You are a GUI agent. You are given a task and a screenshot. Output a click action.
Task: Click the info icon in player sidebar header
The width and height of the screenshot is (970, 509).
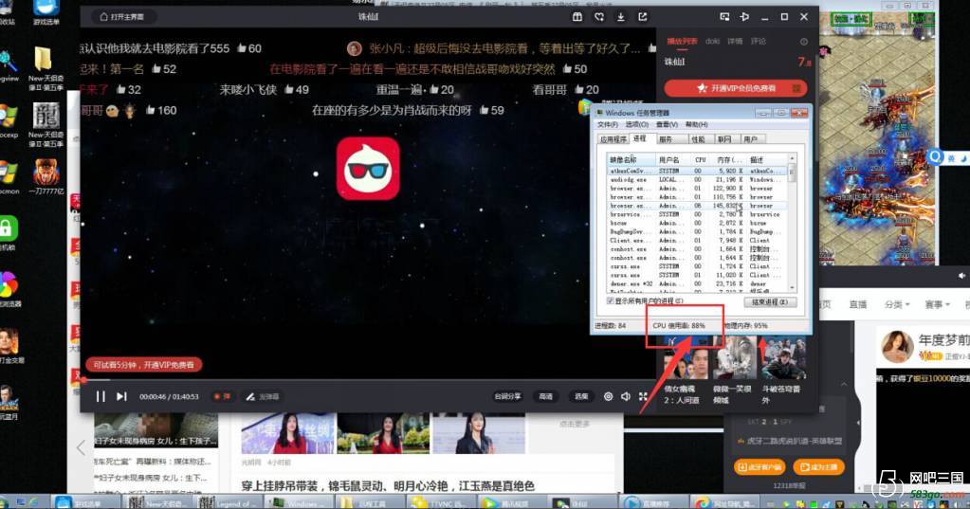click(x=803, y=42)
